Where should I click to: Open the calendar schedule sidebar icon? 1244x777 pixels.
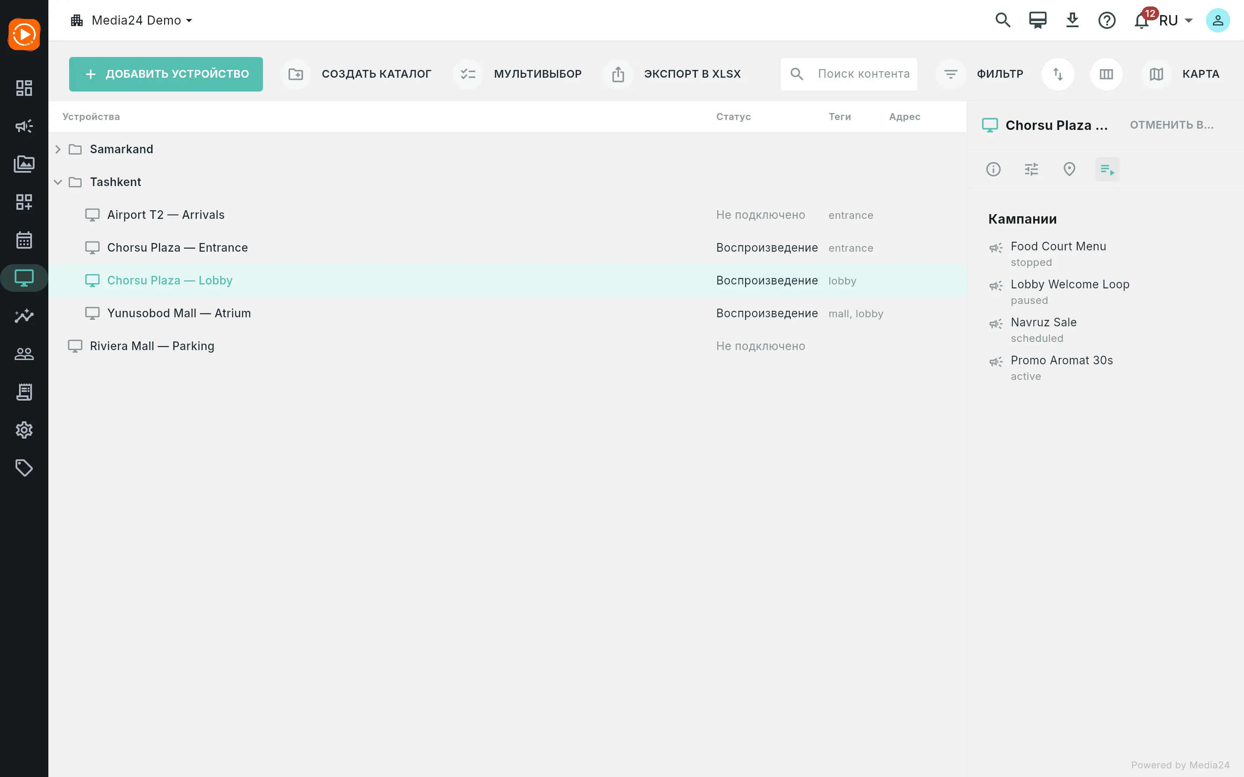(24, 240)
